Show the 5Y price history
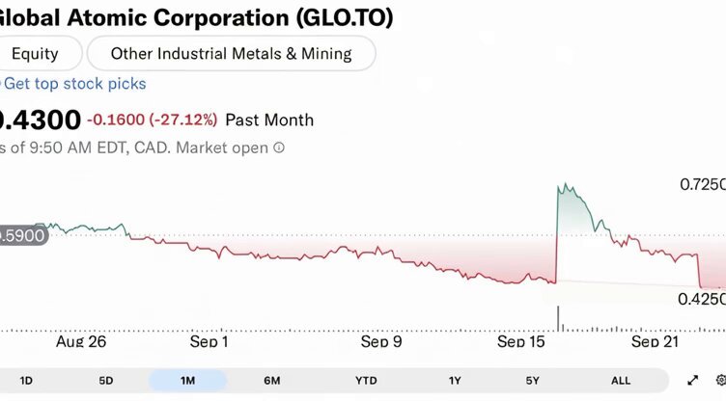The height and width of the screenshot is (401, 726). (533, 381)
